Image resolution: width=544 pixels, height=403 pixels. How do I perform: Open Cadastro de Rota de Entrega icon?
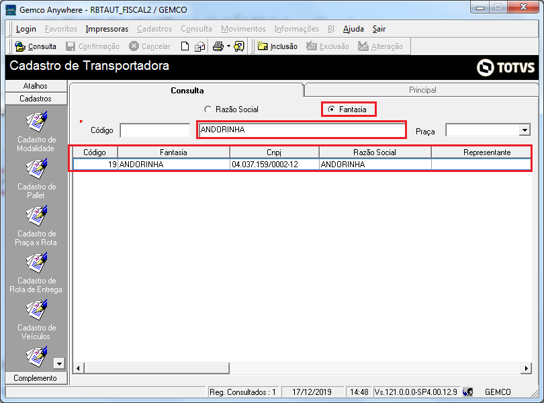[x=36, y=263]
